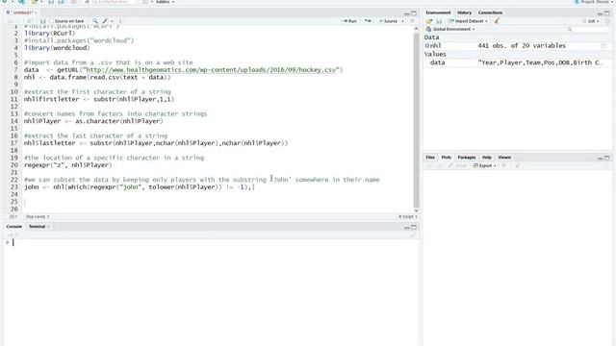Toggle the Source on Save checkbox

tap(51, 21)
